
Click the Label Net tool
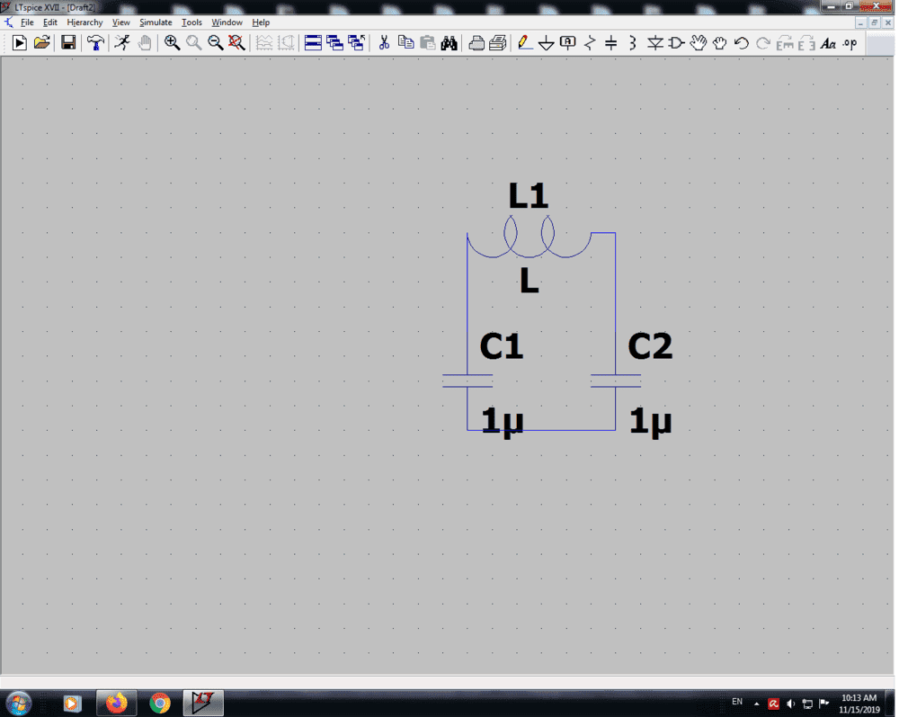pyautogui.click(x=567, y=42)
